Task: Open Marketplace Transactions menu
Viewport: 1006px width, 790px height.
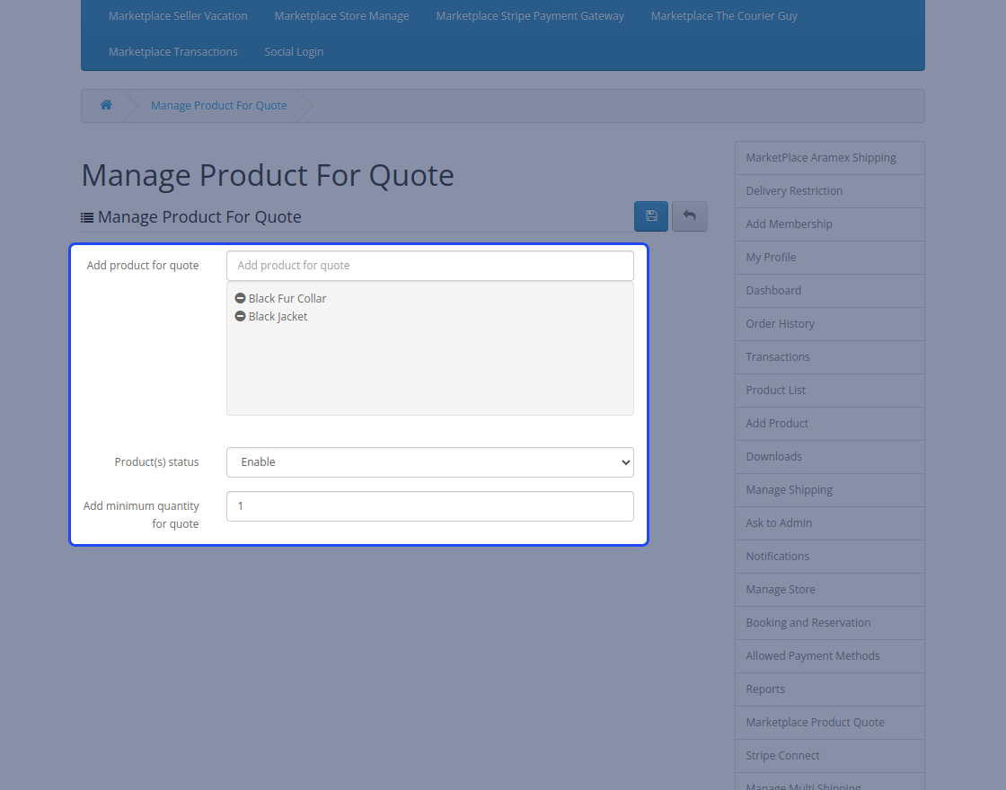Action: [172, 51]
